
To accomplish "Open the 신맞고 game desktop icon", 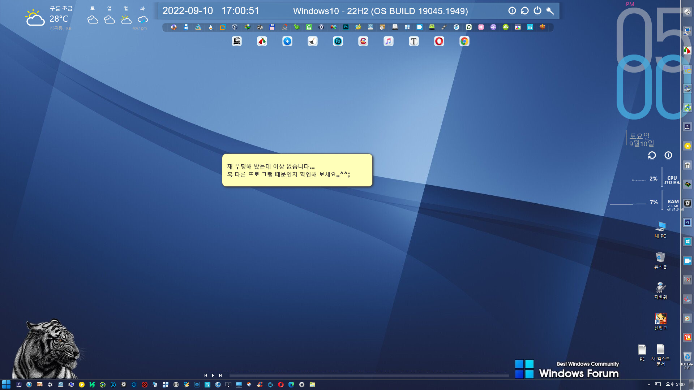I will click(661, 322).
